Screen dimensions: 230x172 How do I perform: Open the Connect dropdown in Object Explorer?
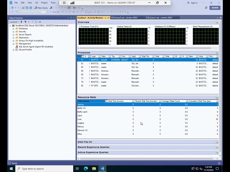[14, 22]
